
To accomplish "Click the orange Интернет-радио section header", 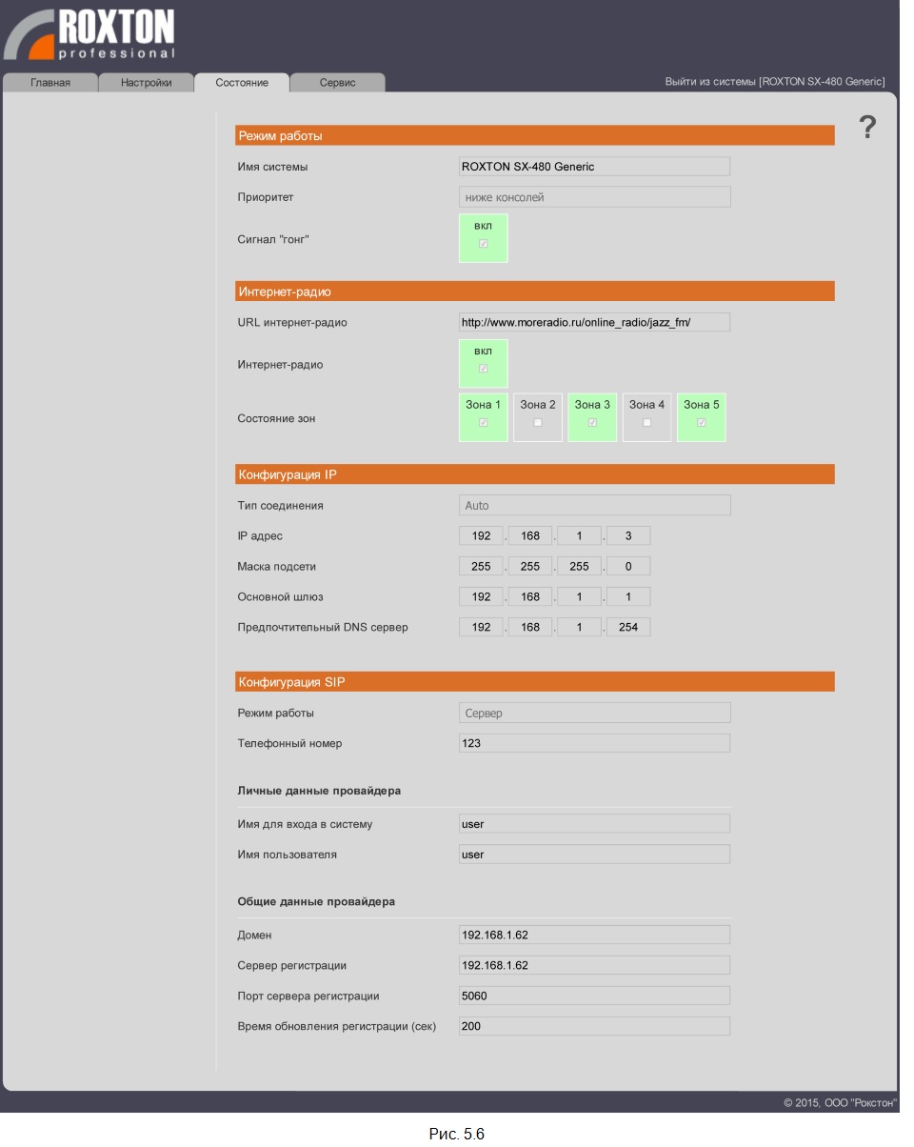I will click(x=535, y=292).
